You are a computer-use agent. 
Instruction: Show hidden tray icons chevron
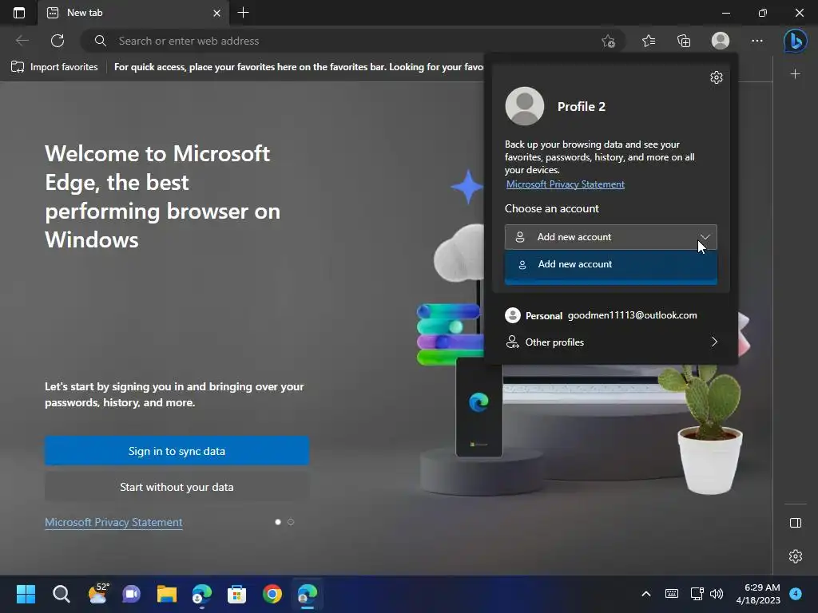(645, 594)
